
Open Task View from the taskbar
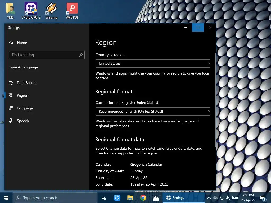pos(104,198)
